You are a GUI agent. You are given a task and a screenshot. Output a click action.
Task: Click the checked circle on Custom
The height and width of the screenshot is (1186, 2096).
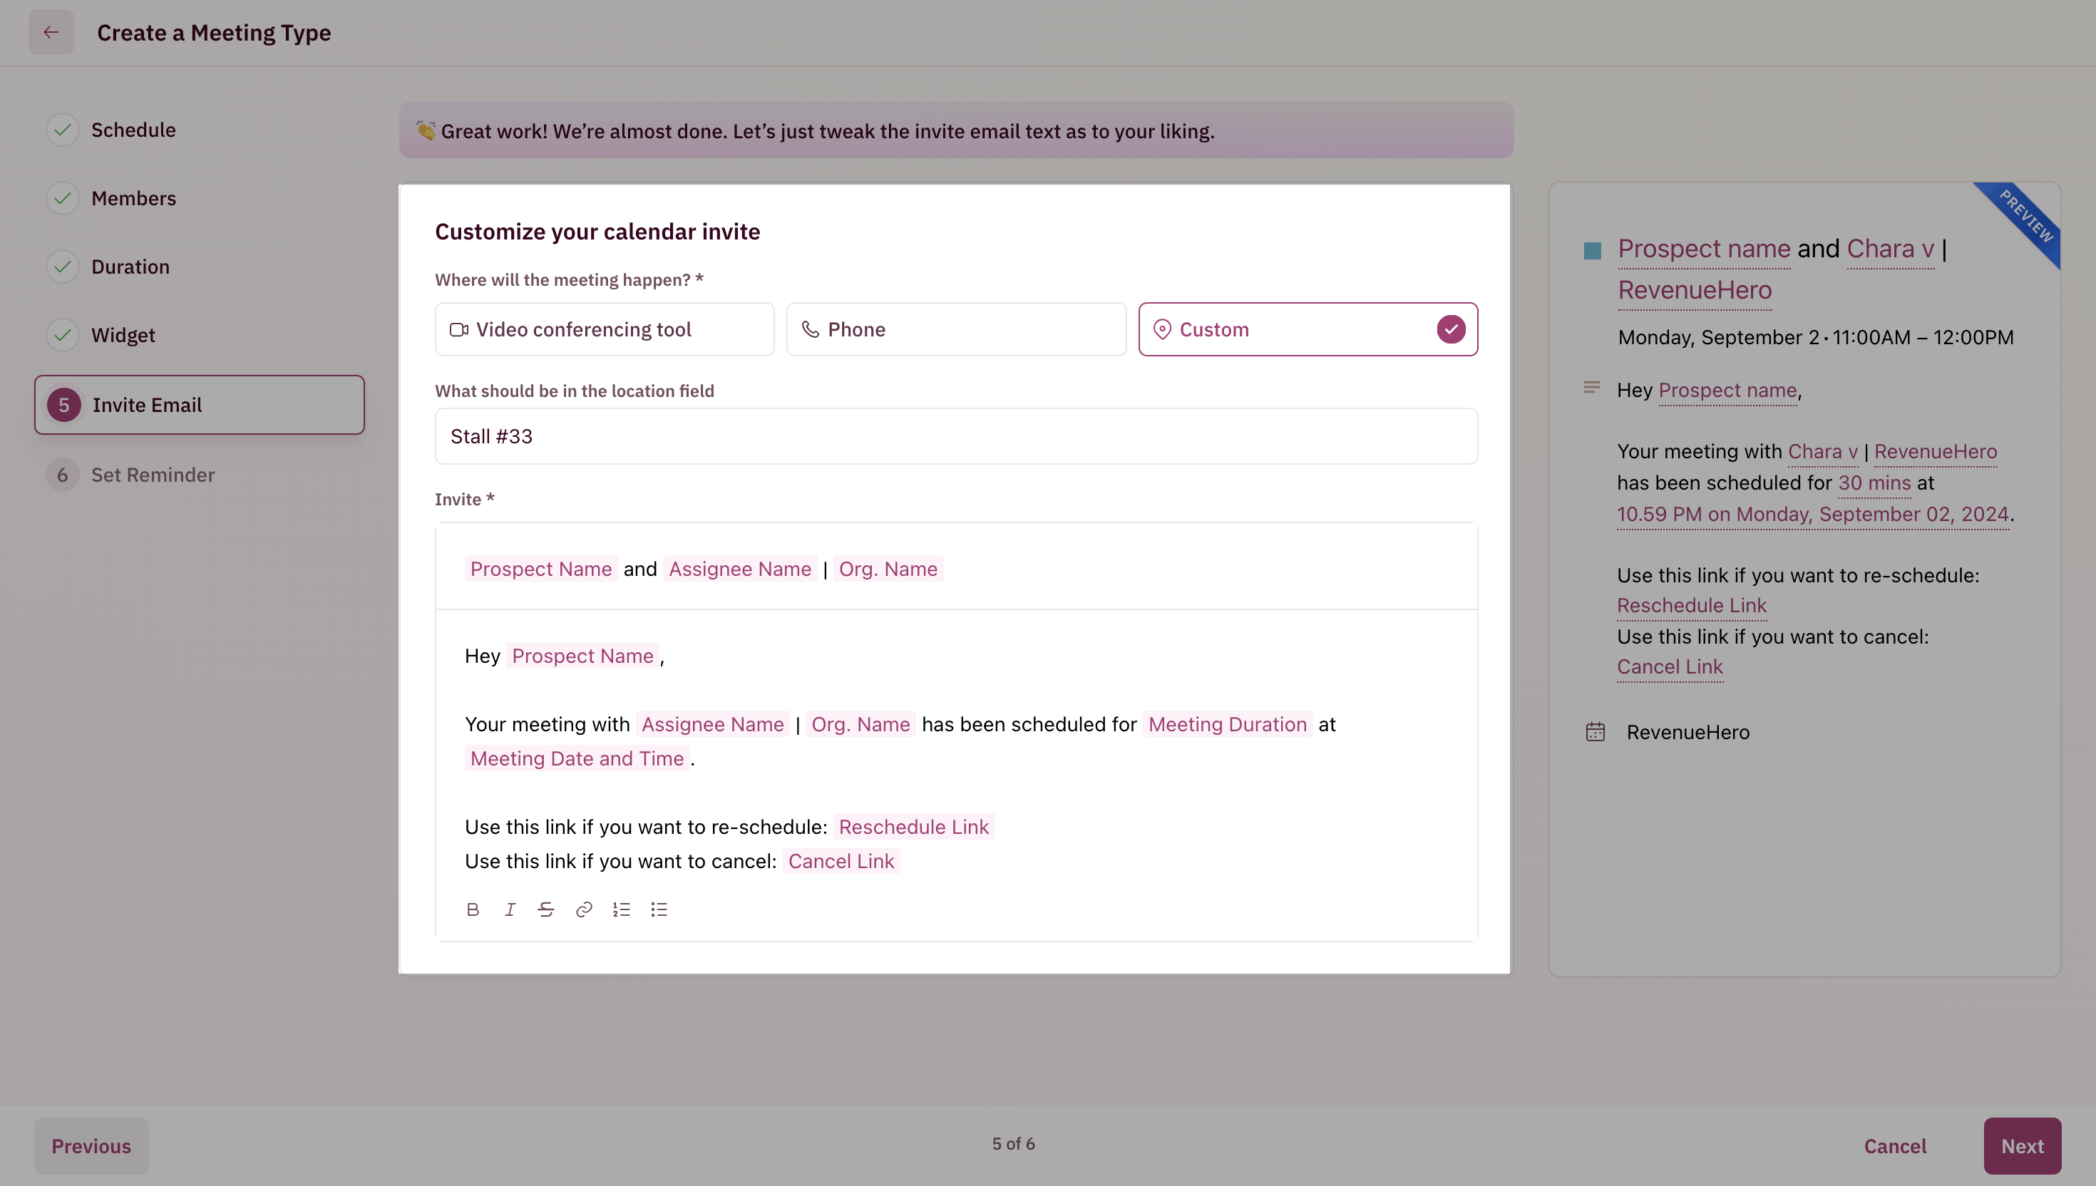pyautogui.click(x=1451, y=330)
